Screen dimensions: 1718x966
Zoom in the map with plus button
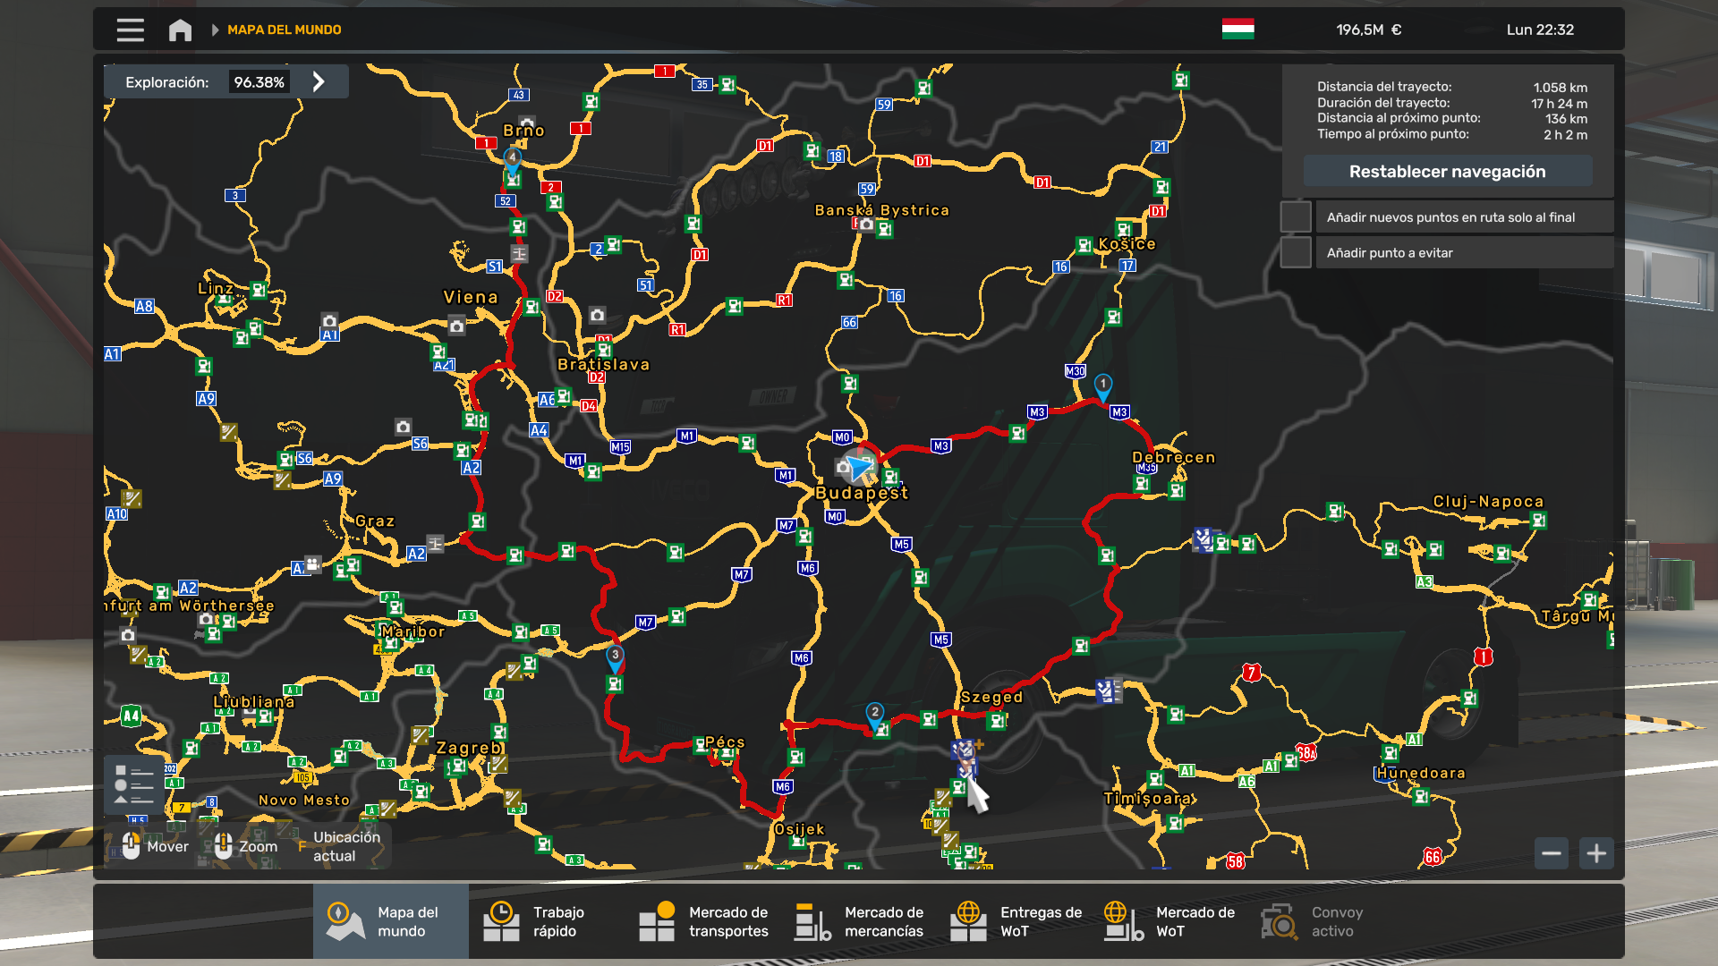click(x=1596, y=853)
